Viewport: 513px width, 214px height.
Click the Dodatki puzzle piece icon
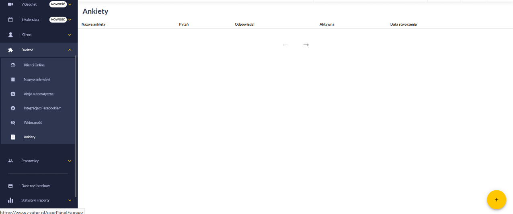click(x=11, y=50)
